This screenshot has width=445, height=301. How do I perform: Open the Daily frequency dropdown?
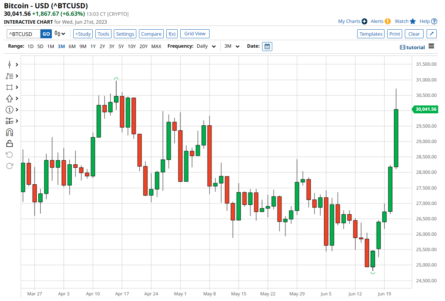click(206, 46)
